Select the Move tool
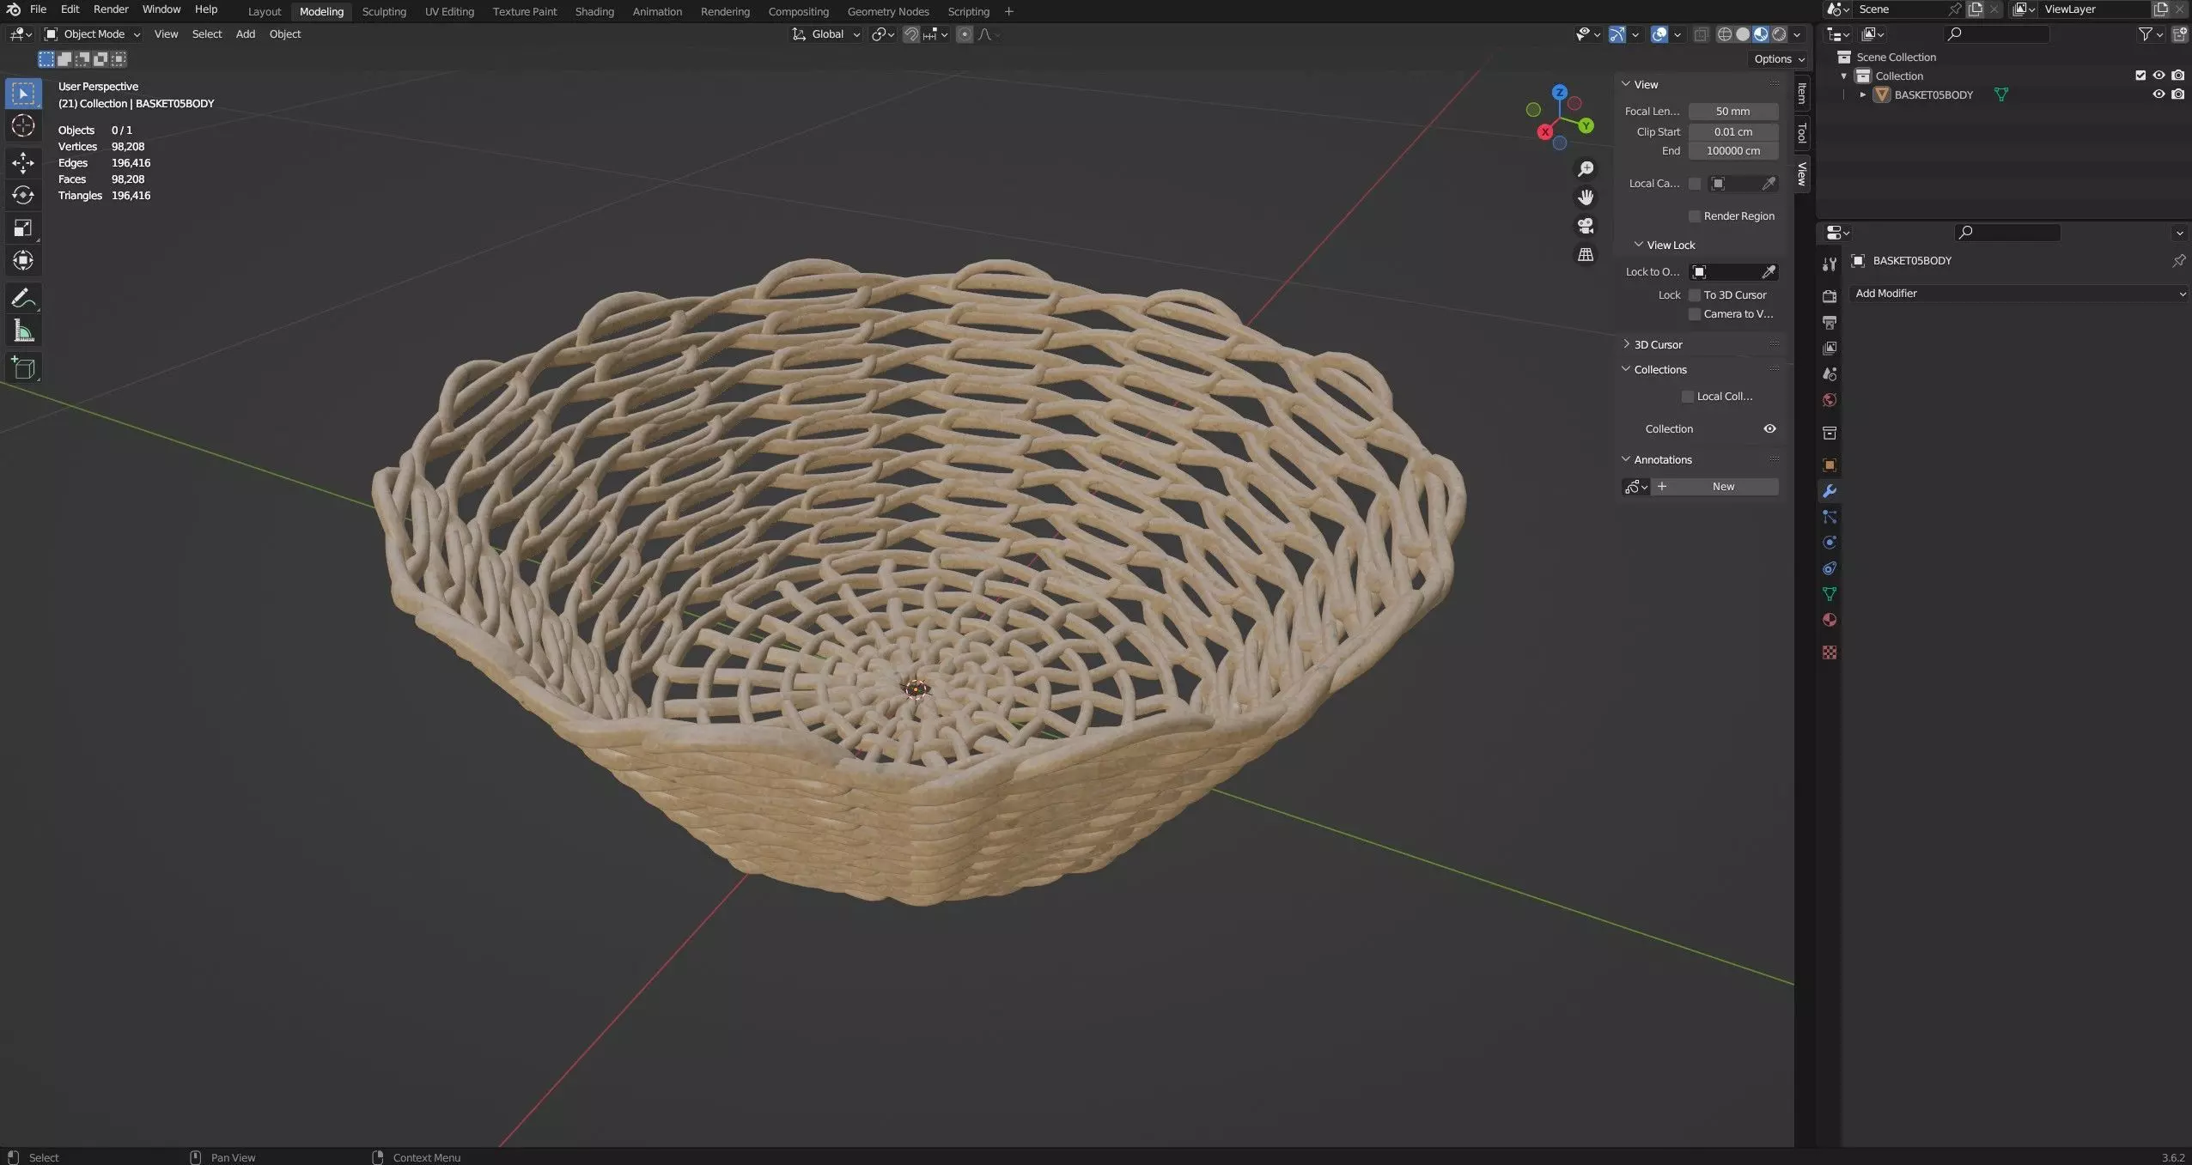Image resolution: width=2192 pixels, height=1165 pixels. (23, 162)
